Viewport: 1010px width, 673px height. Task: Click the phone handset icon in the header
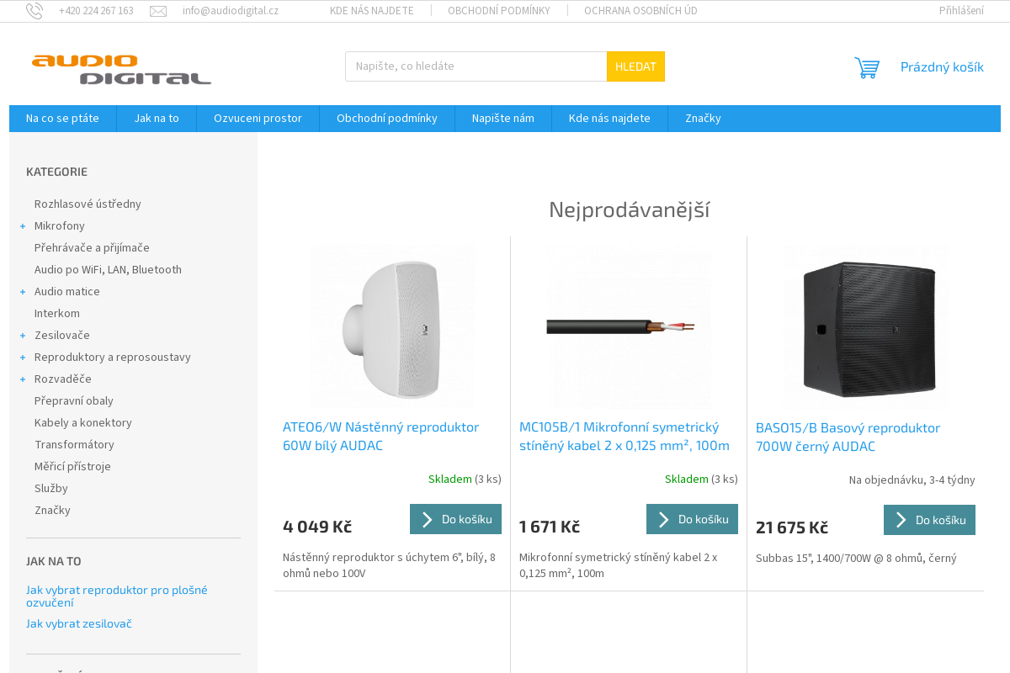35,10
